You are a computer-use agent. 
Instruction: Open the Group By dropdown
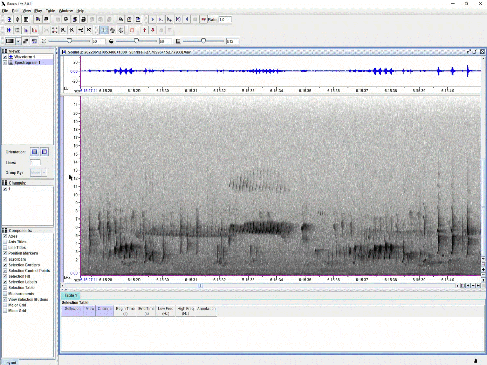[x=39, y=173]
